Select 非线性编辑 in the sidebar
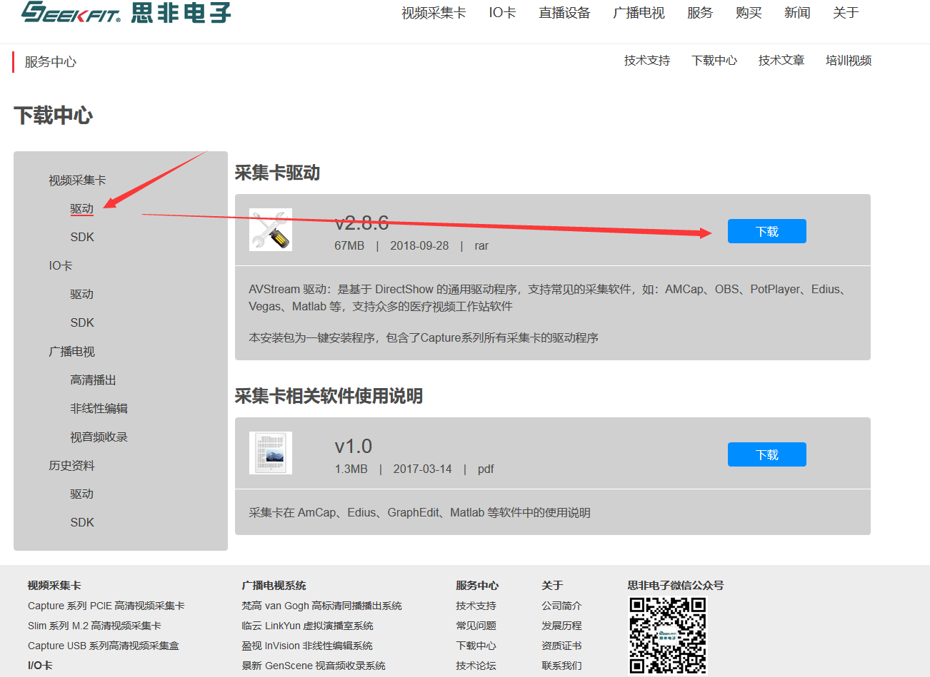 (x=99, y=408)
